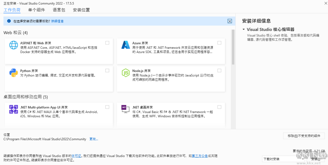Click the workload list vertical scrollbar
The image size is (328, 165).
(233, 46)
